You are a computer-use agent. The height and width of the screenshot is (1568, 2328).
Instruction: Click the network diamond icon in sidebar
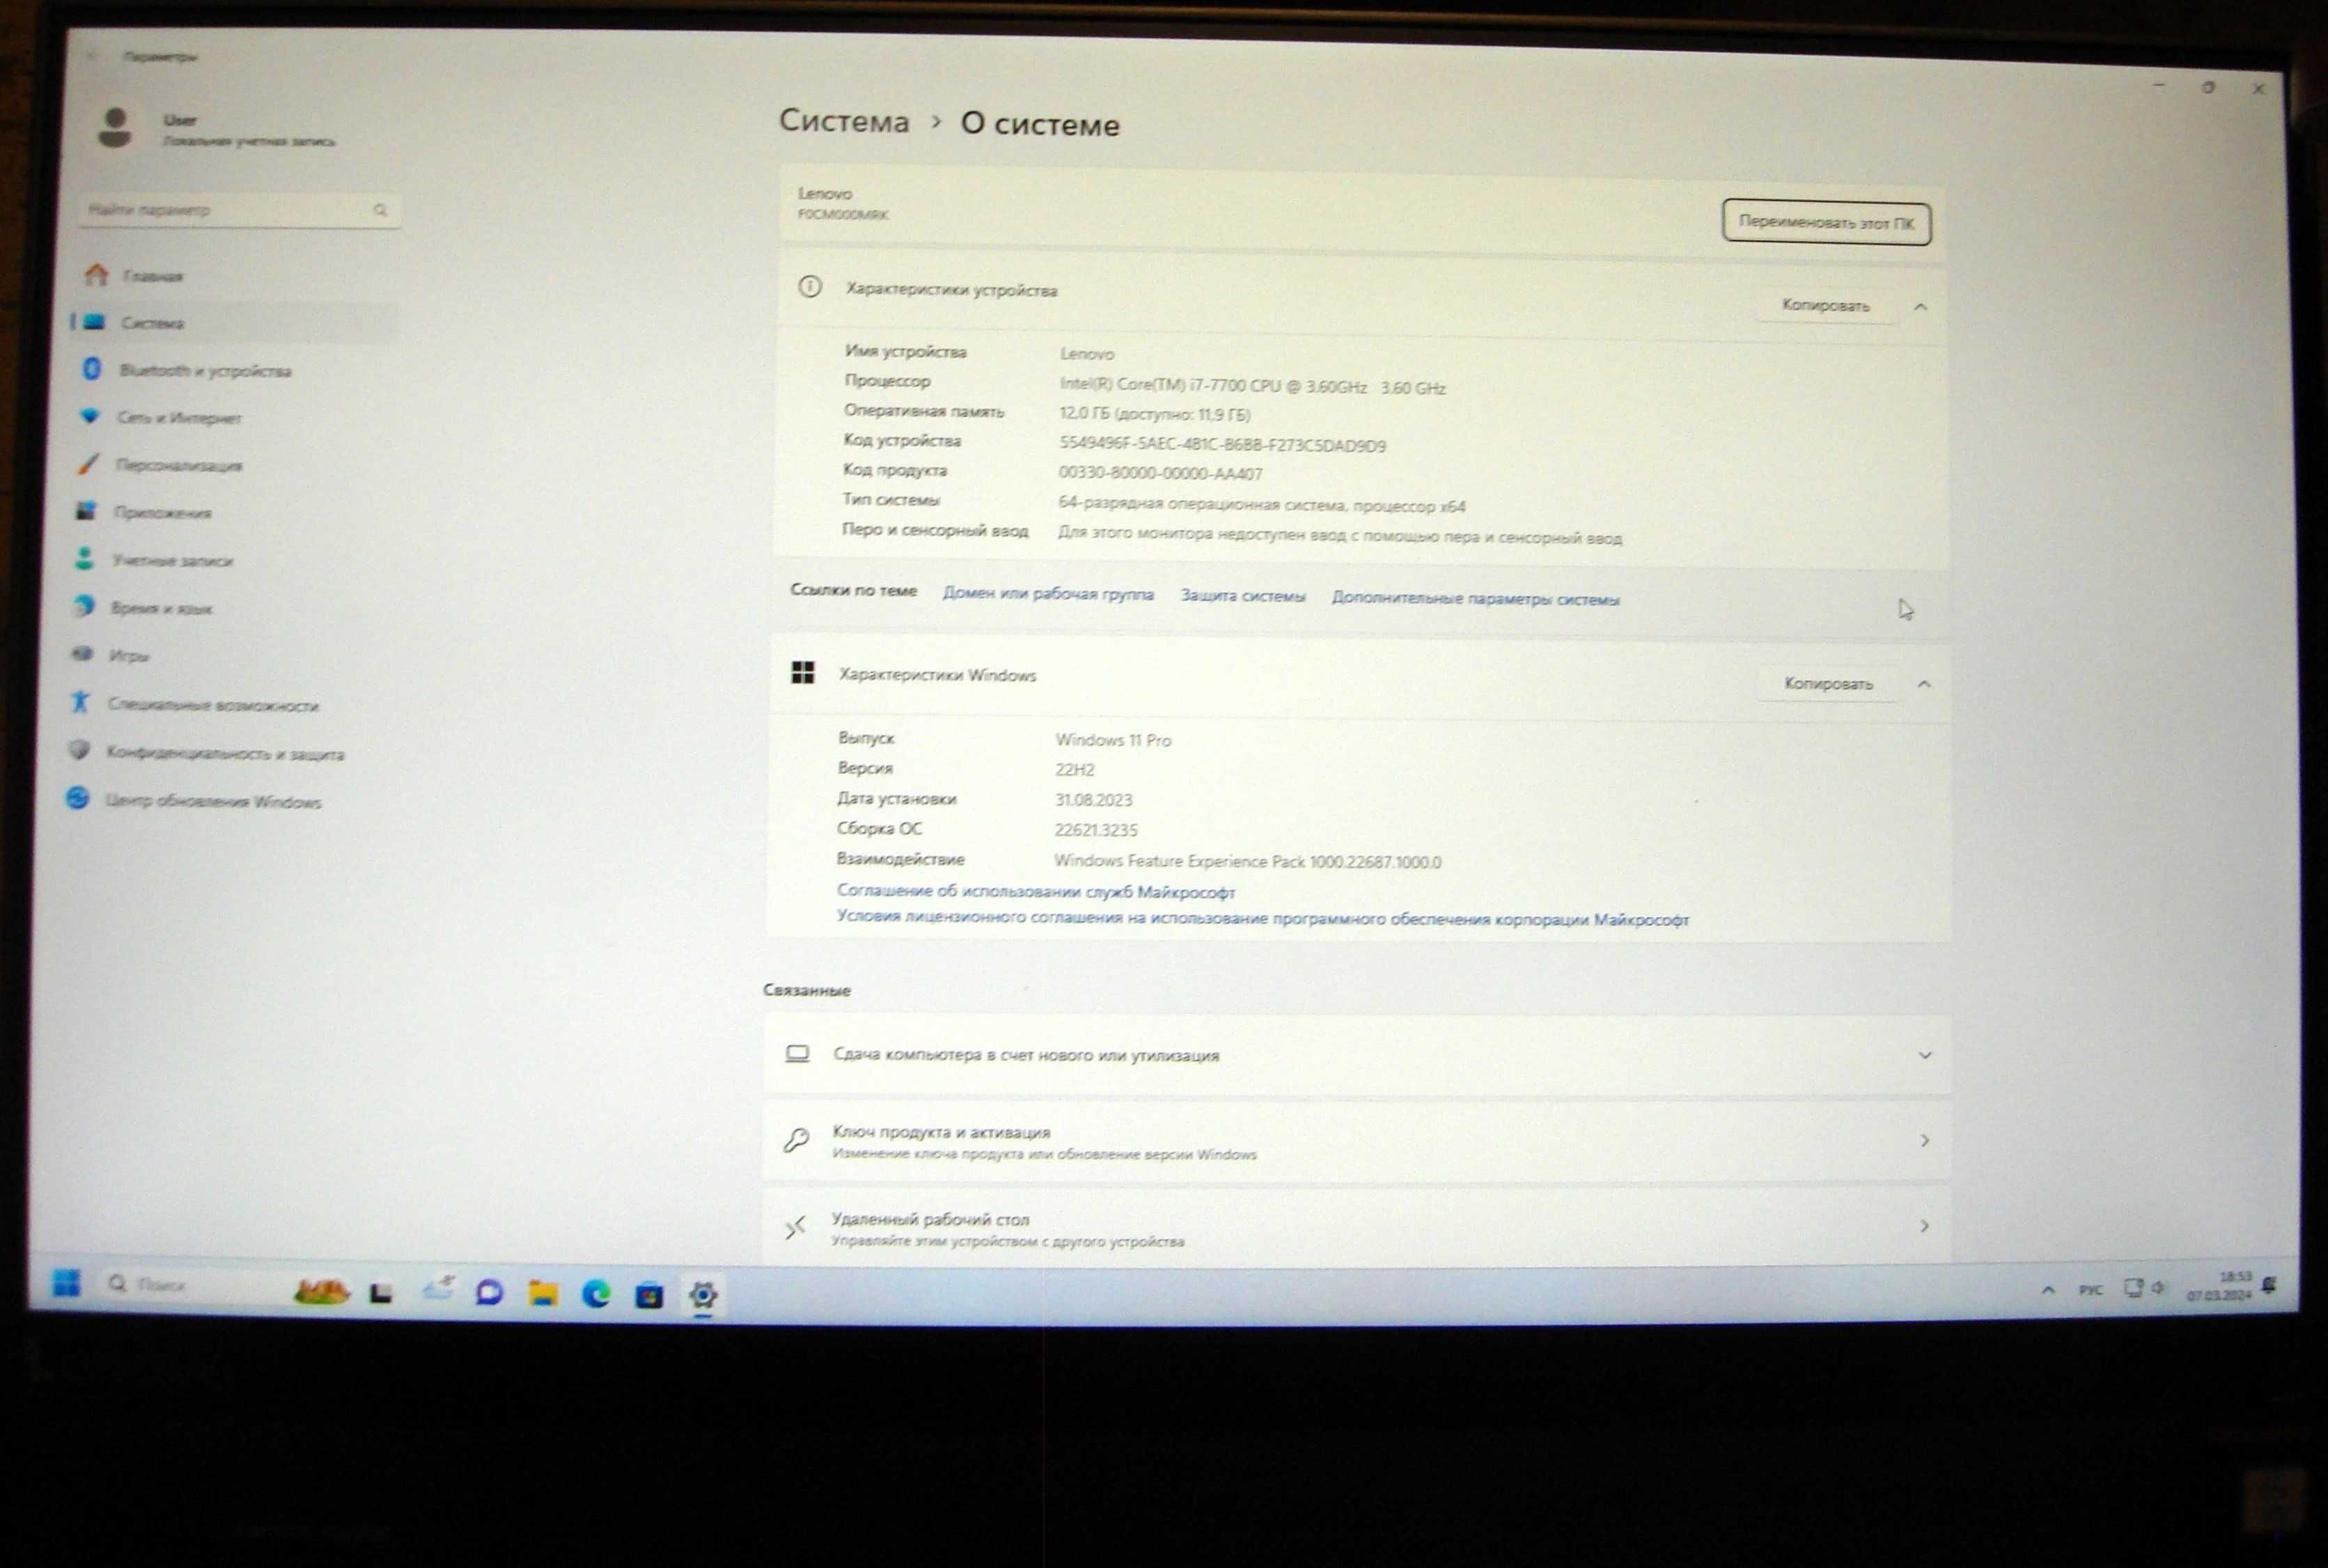(90, 416)
